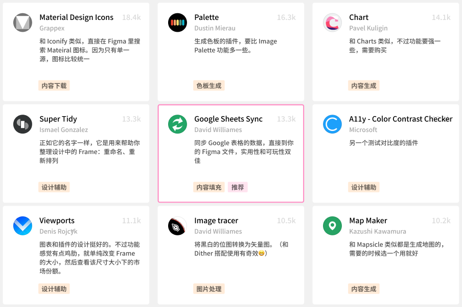Click the Google Sheets Sync green icon
462x307 pixels.
(x=177, y=124)
